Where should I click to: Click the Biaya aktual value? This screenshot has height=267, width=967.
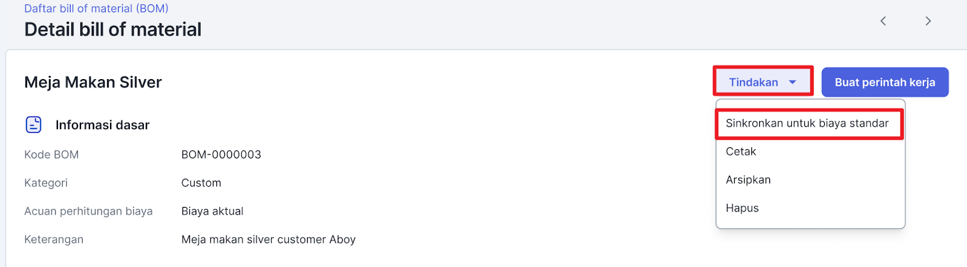[212, 211]
